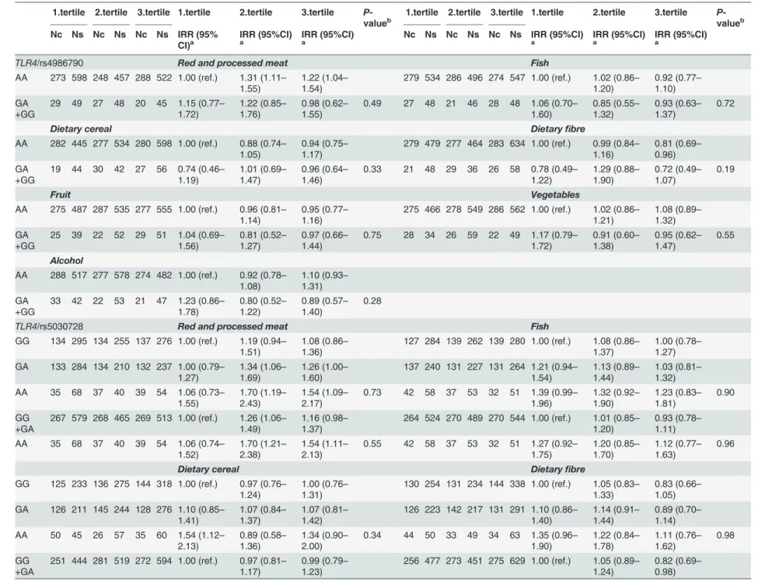Image resolution: width=765 pixels, height=584 pixels.
Task: Select the value 1.54 (1.09–2.17)
Action: 325,398
